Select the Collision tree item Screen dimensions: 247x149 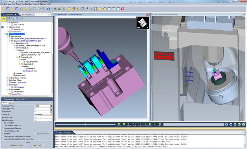pos(19,73)
